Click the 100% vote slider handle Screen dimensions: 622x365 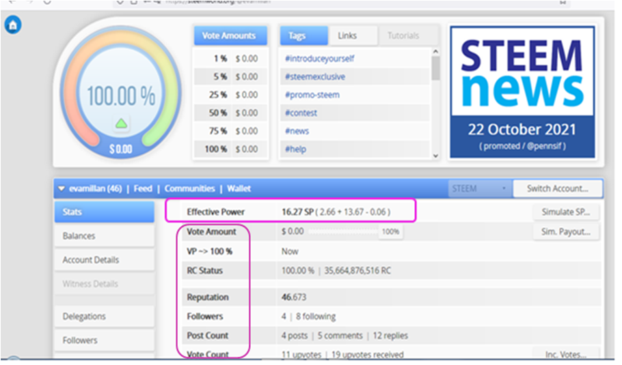(391, 231)
